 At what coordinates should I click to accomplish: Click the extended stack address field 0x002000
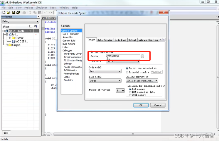pos(157,72)
